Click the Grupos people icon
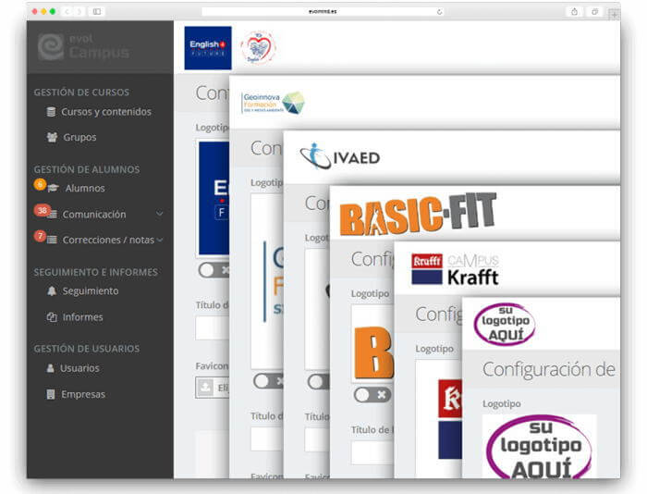Image resolution: width=647 pixels, height=494 pixels. [x=52, y=138]
